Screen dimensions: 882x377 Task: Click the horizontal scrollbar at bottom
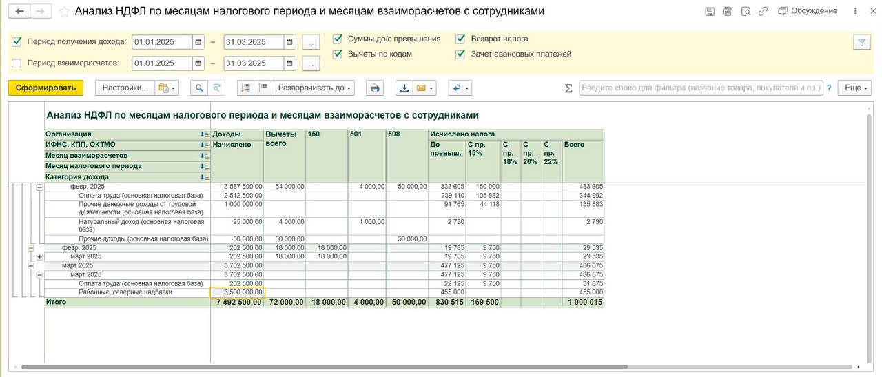(324, 367)
